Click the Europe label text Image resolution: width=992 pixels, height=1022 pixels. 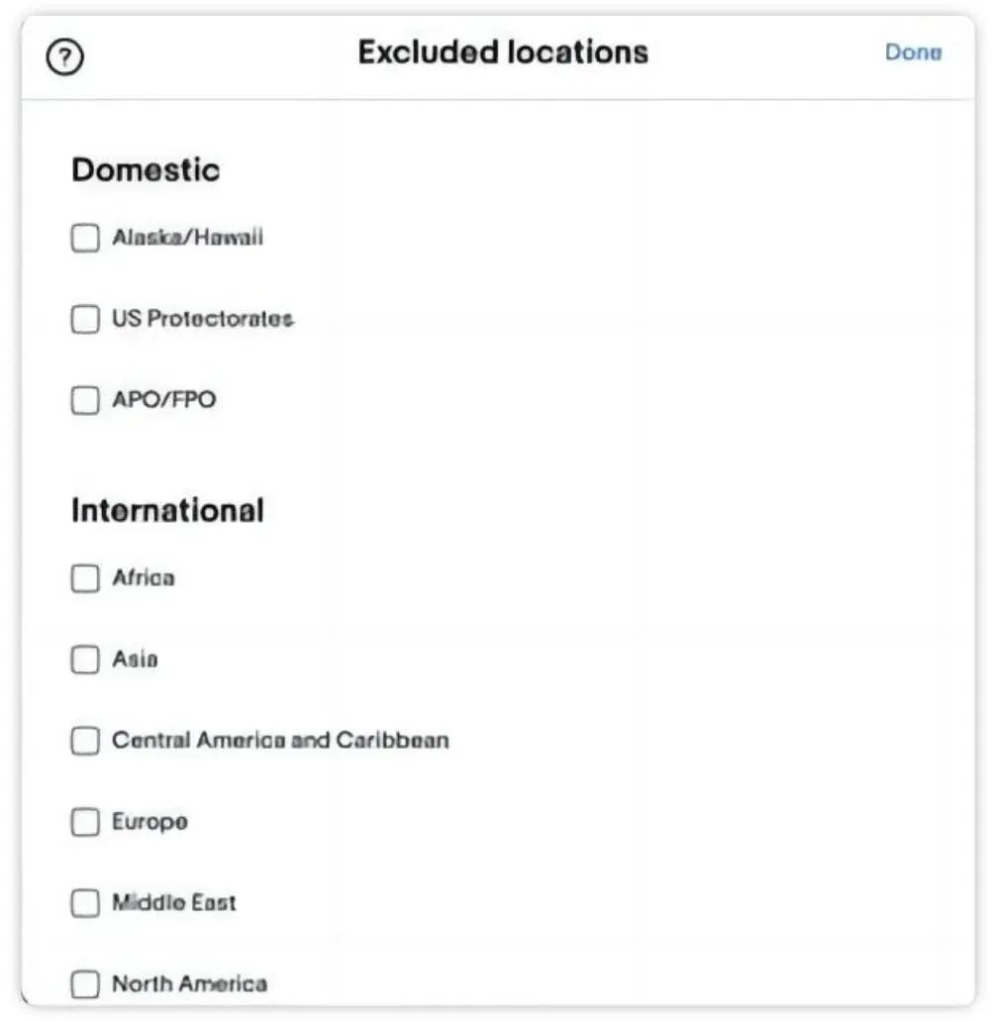pyautogui.click(x=149, y=822)
